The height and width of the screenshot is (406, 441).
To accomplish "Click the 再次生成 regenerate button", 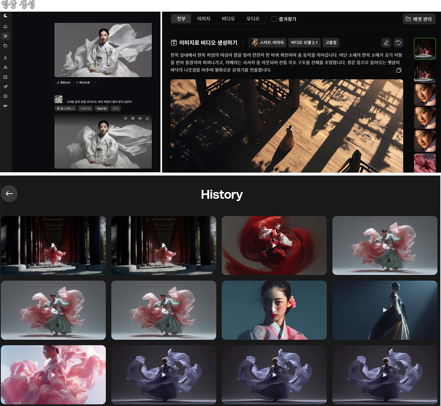I will coord(83,82).
